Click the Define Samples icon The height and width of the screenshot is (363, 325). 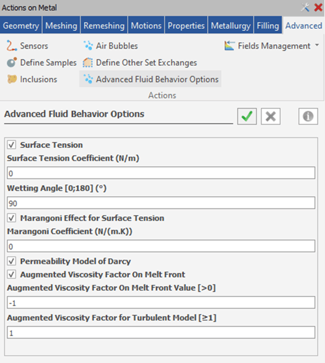[12, 63]
